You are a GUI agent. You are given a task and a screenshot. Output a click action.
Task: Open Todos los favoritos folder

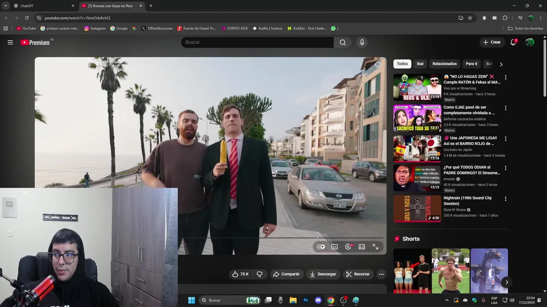525,29
